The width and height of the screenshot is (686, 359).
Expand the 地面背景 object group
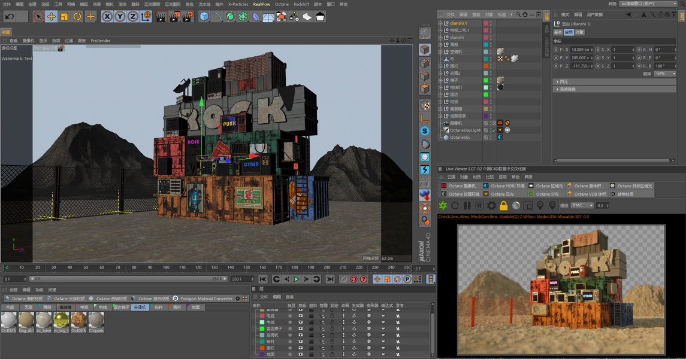pyautogui.click(x=440, y=116)
